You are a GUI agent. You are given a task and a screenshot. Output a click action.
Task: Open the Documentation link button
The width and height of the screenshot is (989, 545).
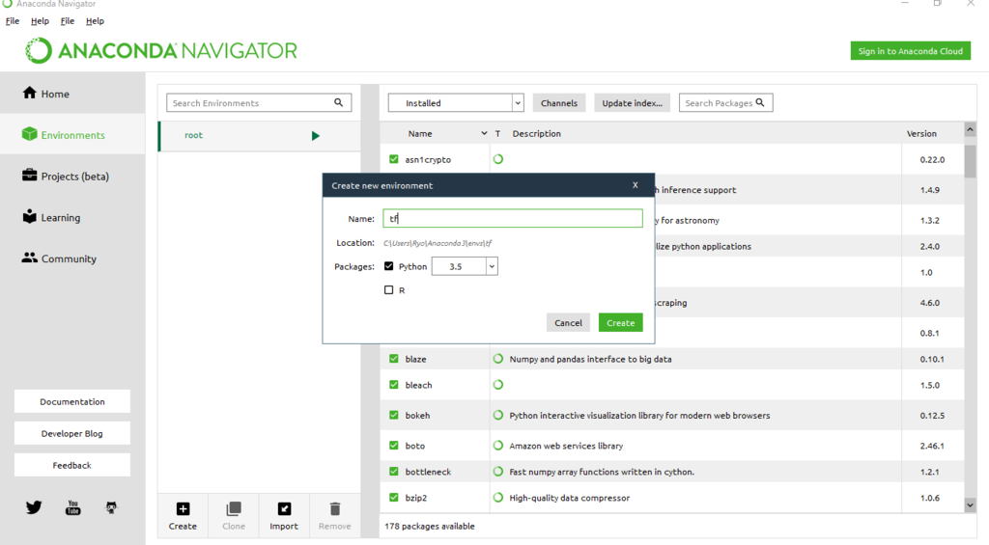(72, 401)
